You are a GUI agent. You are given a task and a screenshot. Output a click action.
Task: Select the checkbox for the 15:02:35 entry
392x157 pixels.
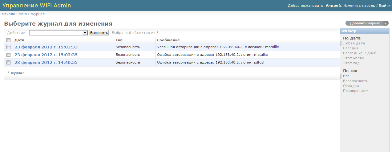[x=9, y=55]
